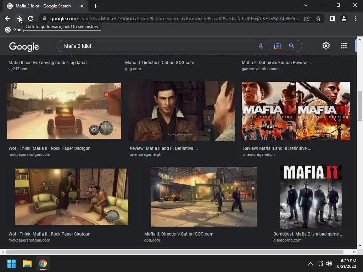Submit search with magnifier icon

coord(291,46)
